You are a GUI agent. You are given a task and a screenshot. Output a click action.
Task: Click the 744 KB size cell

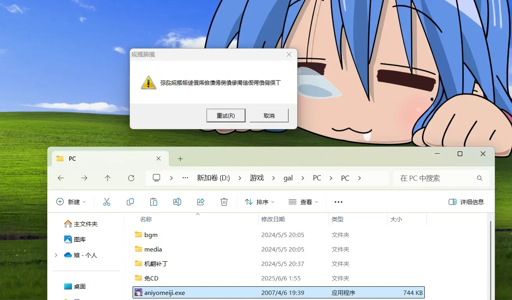click(413, 293)
